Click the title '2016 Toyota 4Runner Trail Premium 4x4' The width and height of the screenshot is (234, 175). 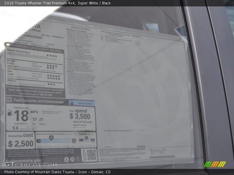40,3
